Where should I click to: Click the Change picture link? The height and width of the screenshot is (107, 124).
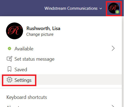point(40,34)
